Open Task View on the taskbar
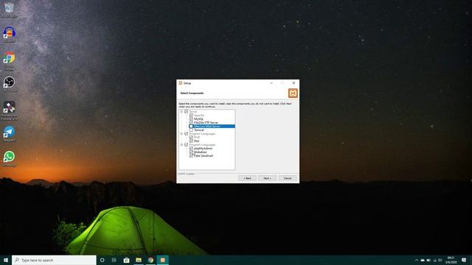This screenshot has width=472, height=265. 114,260
